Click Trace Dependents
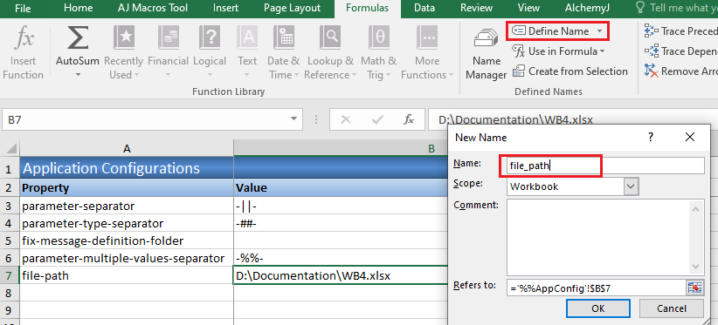Image resolution: width=718 pixels, height=325 pixels. coord(680,51)
